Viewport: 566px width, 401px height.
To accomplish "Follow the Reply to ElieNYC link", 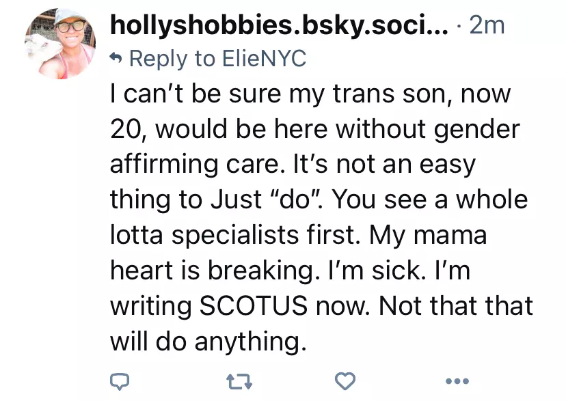I will point(217,59).
